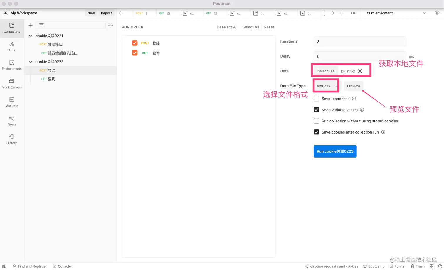
Task: Disable Keep variable values
Action: tap(317, 110)
